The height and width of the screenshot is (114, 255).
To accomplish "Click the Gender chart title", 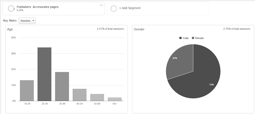I will 139,29.
